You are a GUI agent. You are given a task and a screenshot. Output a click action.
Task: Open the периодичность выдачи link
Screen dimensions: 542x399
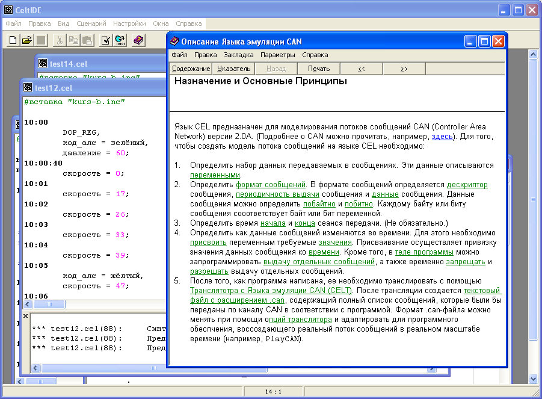tap(277, 194)
